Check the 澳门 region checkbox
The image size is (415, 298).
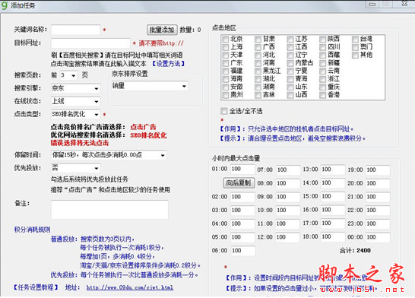[355, 47]
